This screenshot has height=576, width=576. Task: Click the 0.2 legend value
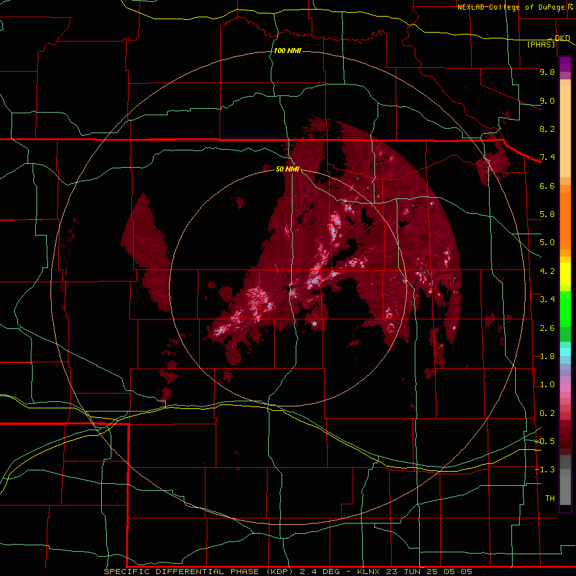click(x=547, y=413)
